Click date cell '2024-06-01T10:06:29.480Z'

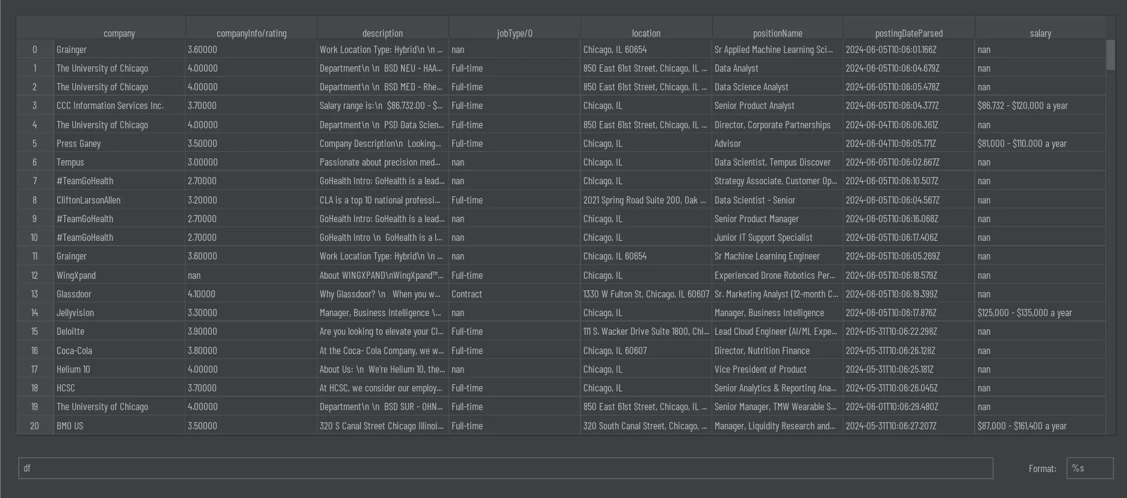pyautogui.click(x=909, y=406)
